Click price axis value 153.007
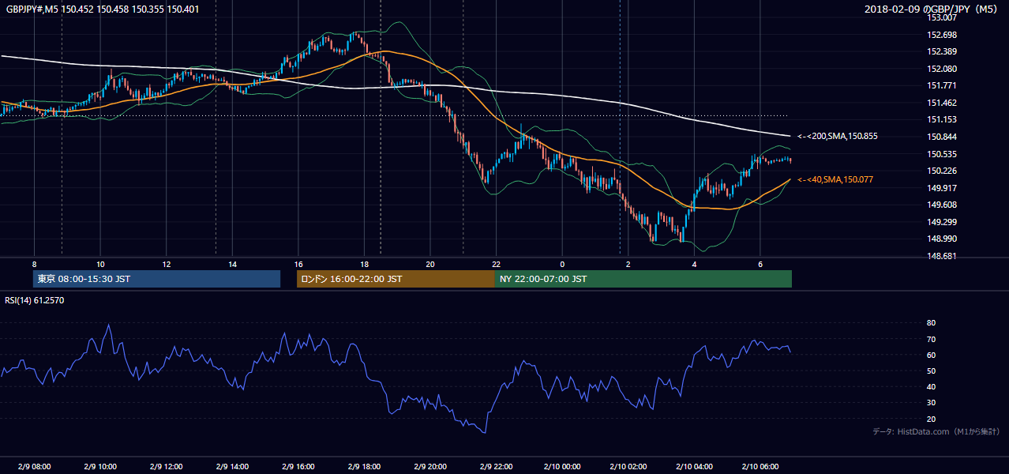This screenshot has width=1009, height=474. [x=942, y=17]
